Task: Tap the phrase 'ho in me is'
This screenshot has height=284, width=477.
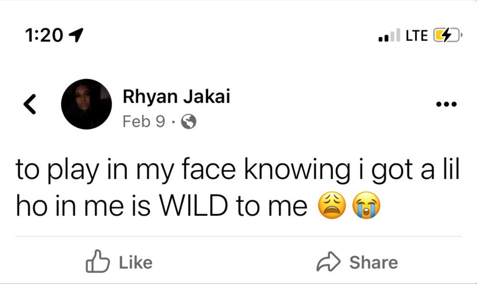Action: (x=83, y=206)
